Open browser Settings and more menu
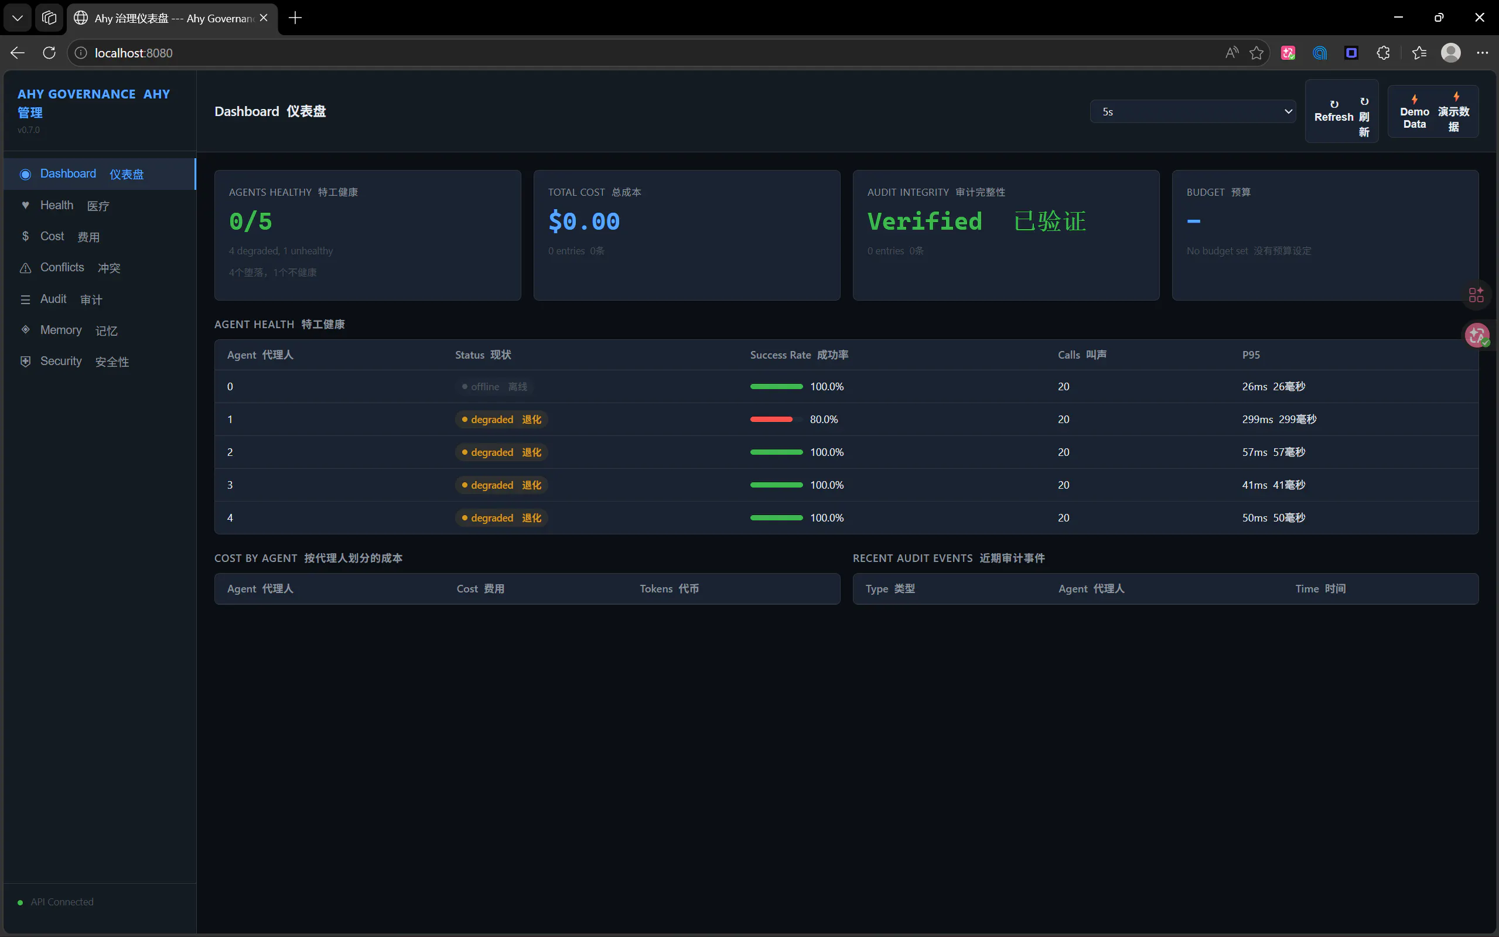 [x=1482, y=53]
